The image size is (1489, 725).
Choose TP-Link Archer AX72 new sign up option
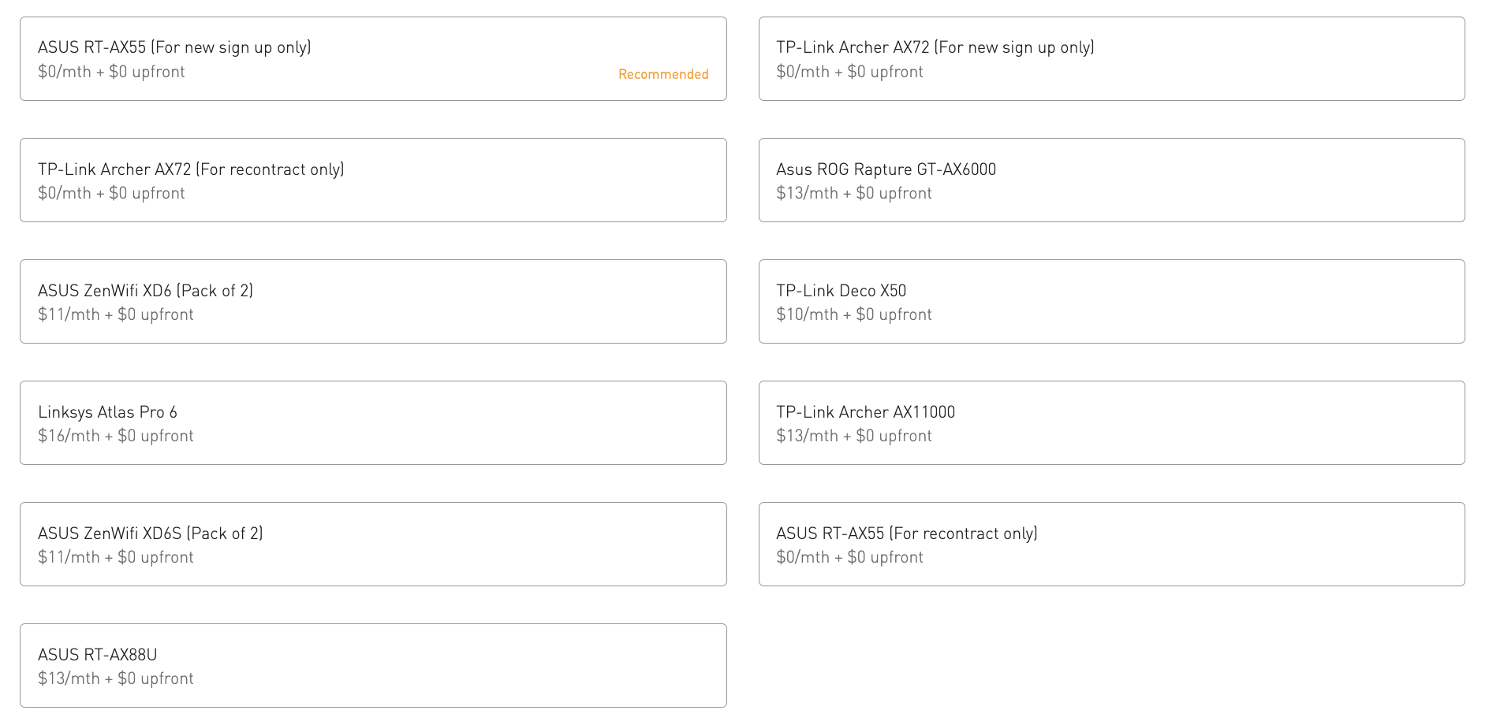pyautogui.click(x=1111, y=59)
